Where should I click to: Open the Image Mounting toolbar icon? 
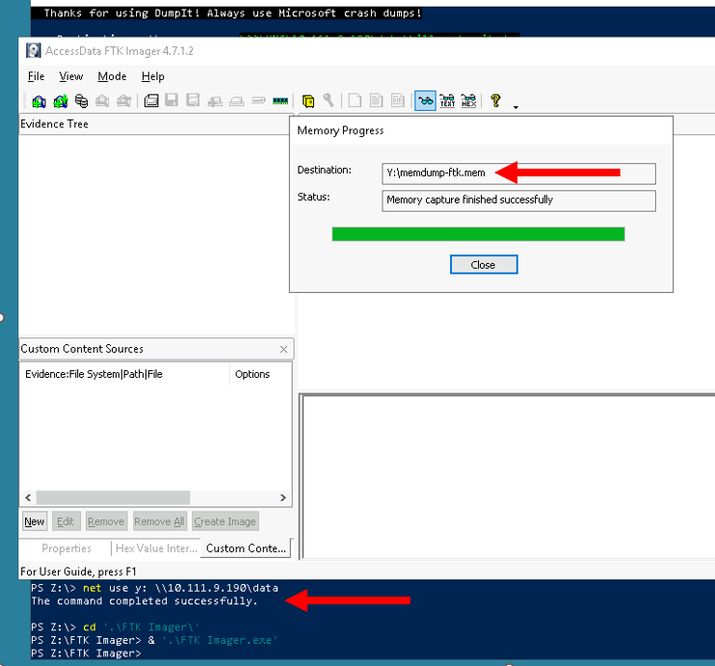pos(81,100)
